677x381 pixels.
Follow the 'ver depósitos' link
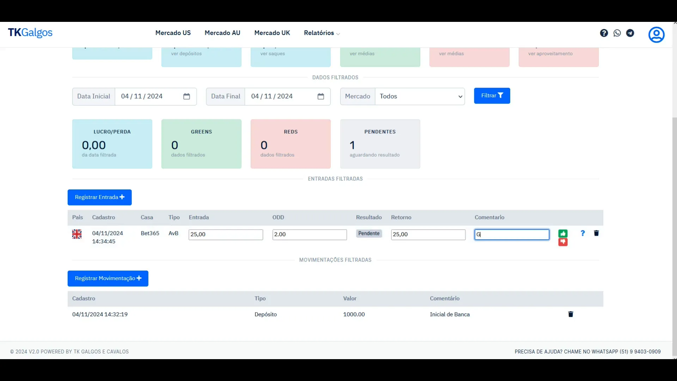[x=186, y=54]
